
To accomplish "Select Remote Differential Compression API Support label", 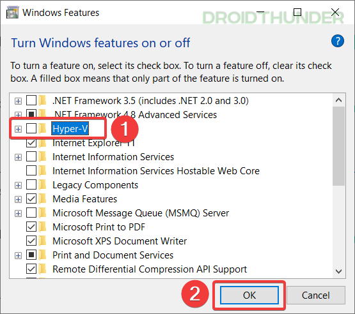I will click(150, 269).
